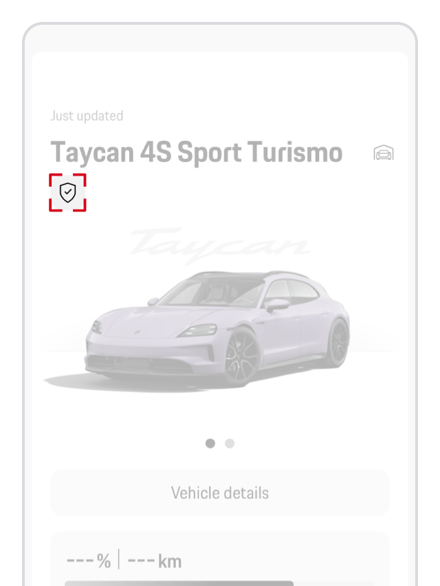Tap the shield checkmark security icon

point(68,192)
